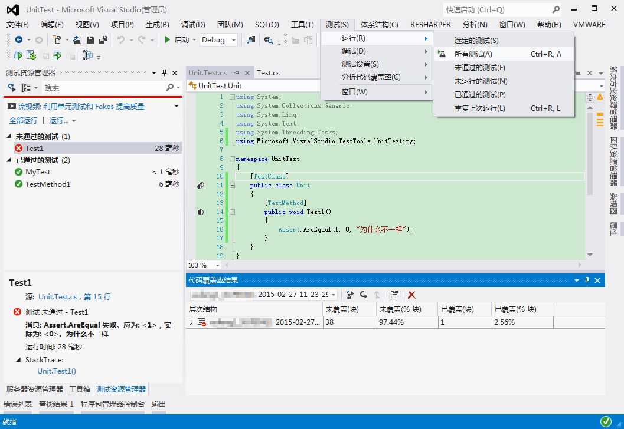
Task: Select 所有测试(A) from the Run submenu
Action: 504,54
